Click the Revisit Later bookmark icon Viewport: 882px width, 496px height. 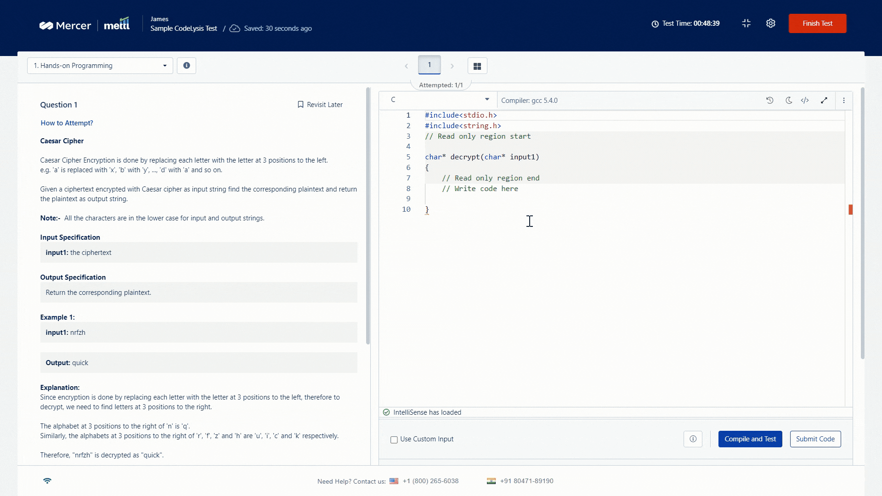tap(300, 105)
